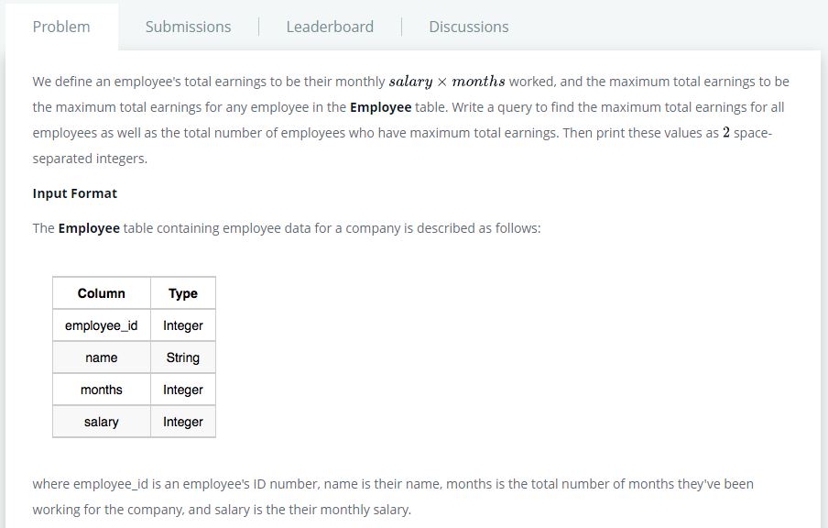Screen dimensions: 828x528
Task: Click the String type cell
Action: pyautogui.click(x=183, y=357)
